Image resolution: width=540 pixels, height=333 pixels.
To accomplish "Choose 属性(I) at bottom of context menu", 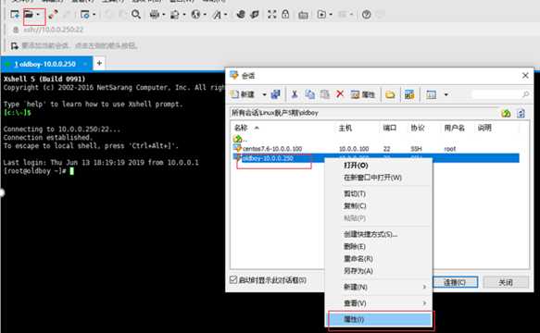I will pos(380,319).
